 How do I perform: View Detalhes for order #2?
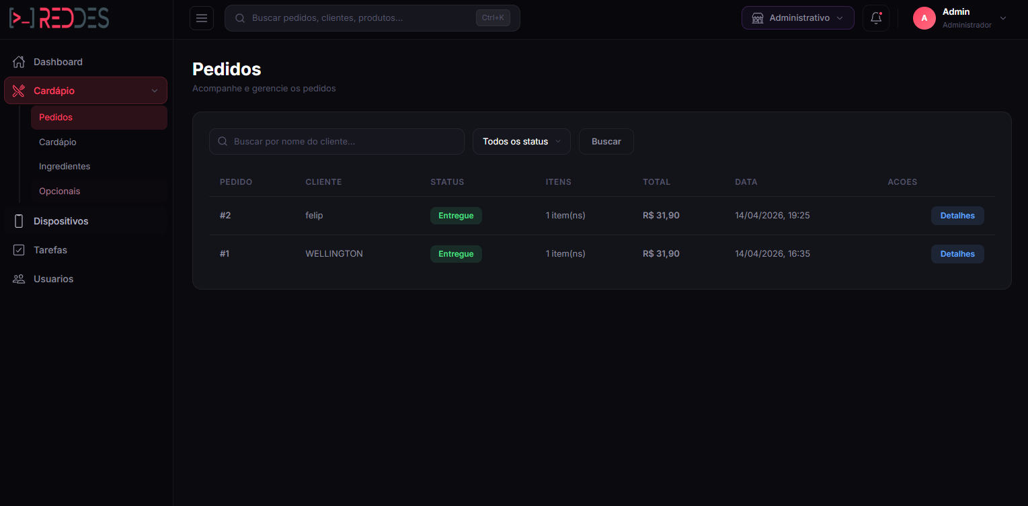click(x=957, y=216)
